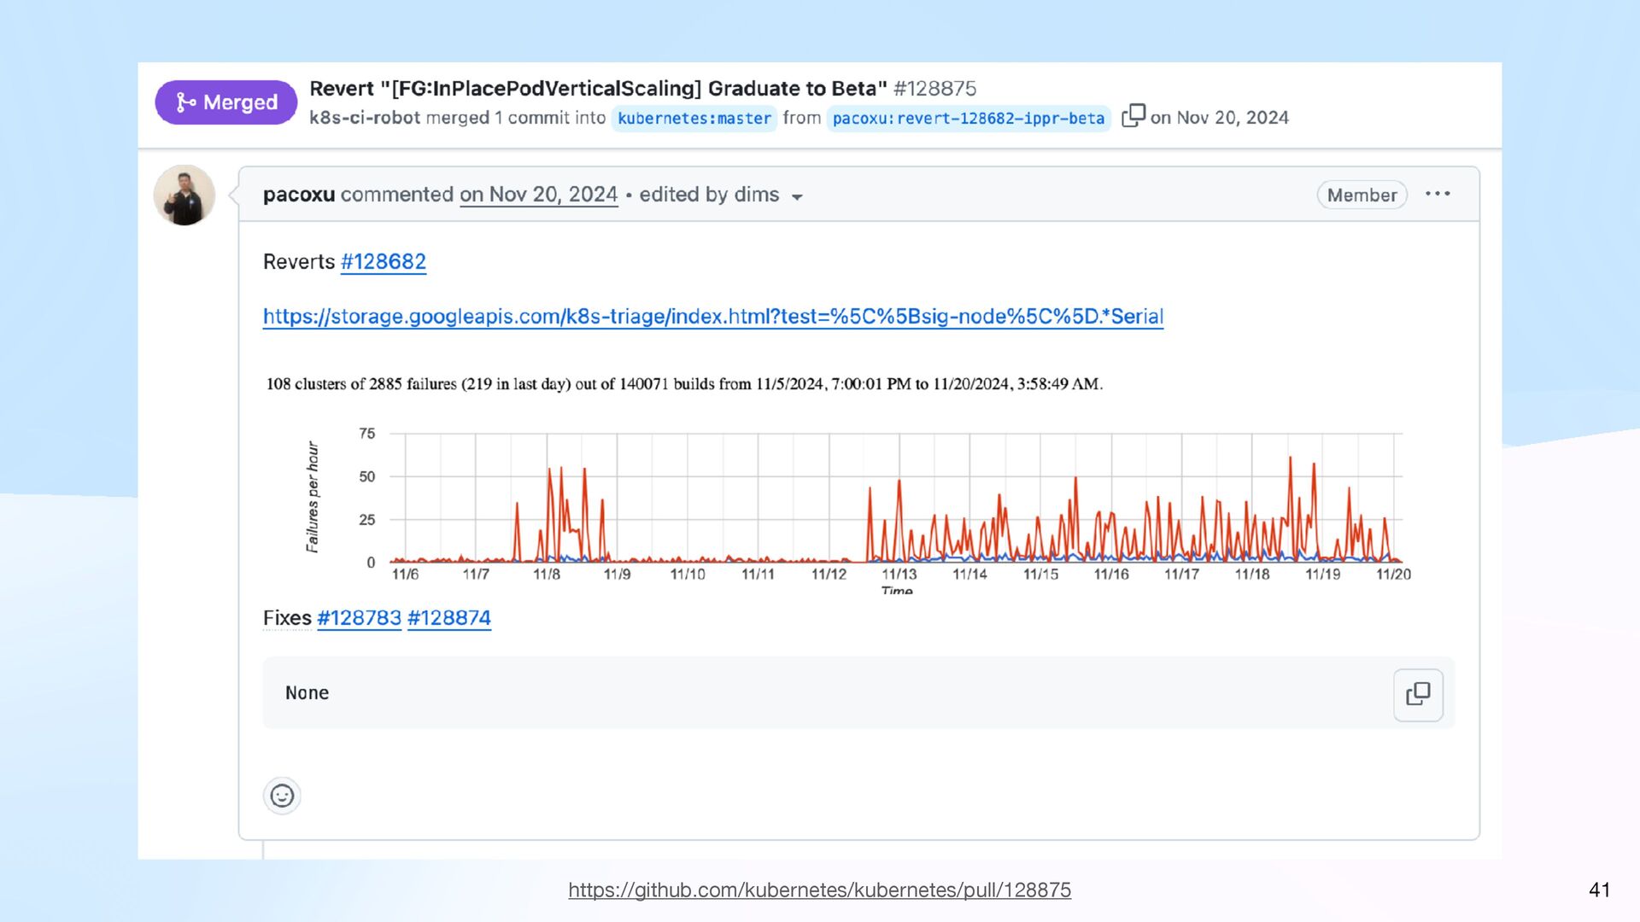Image resolution: width=1640 pixels, height=922 pixels.
Task: Click the pull request number #128875
Action: (934, 89)
